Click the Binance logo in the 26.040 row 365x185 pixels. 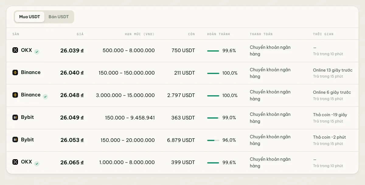(x=15, y=72)
